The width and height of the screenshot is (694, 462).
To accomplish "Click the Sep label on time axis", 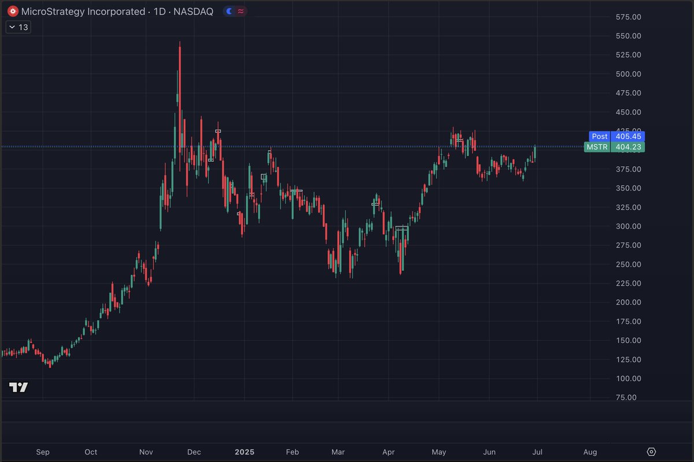I will 43,452.
